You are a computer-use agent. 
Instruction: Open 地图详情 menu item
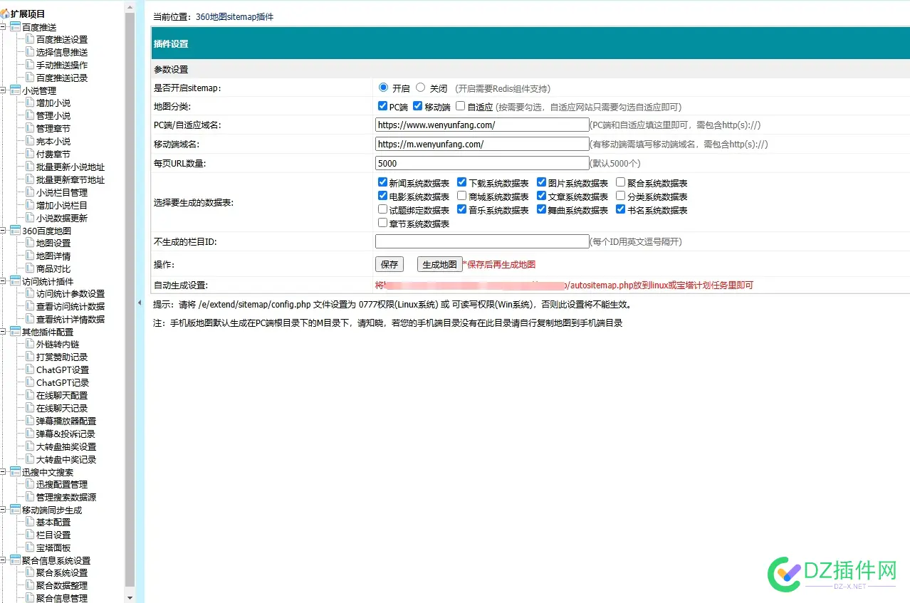(53, 256)
